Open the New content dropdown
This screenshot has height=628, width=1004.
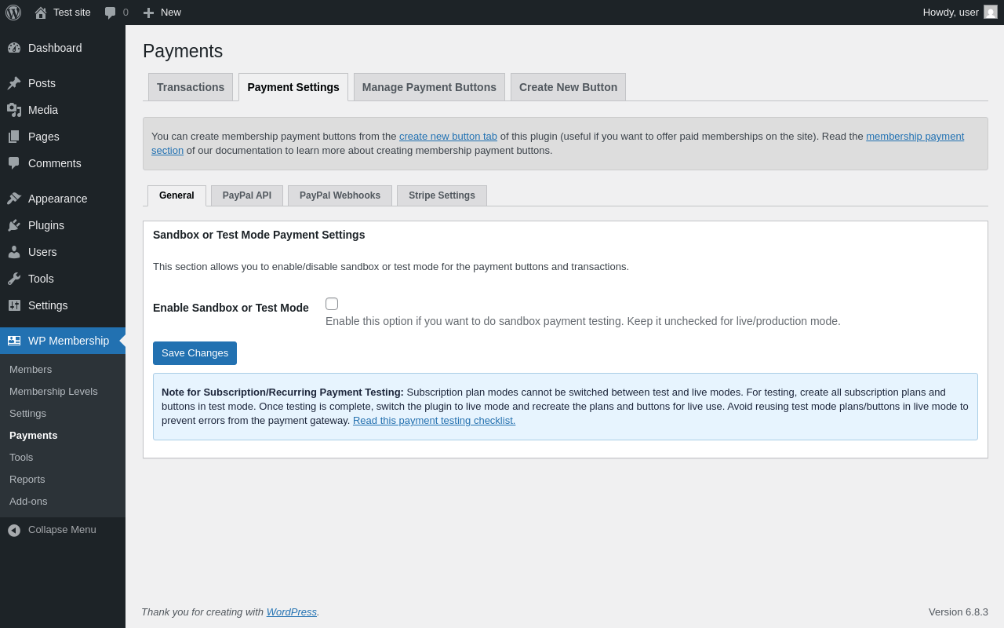pyautogui.click(x=162, y=13)
